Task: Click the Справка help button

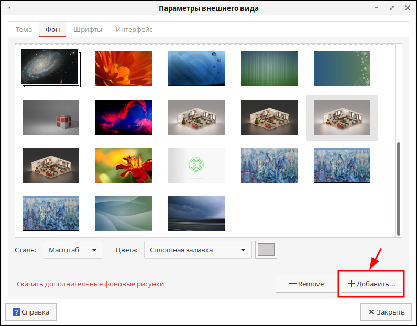Action: [31, 312]
